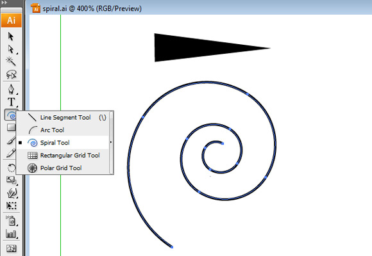
Task: Choose the Lasso tool
Action: 11,74
